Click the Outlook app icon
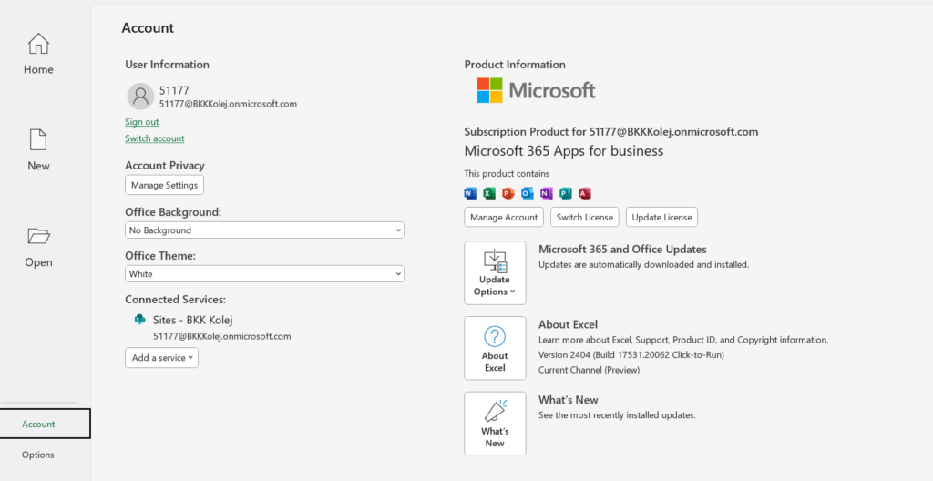 click(528, 193)
